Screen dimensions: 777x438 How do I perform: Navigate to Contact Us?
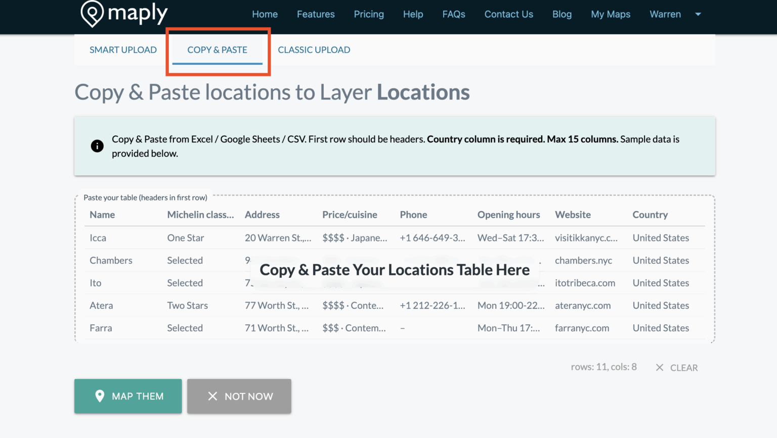(x=508, y=14)
